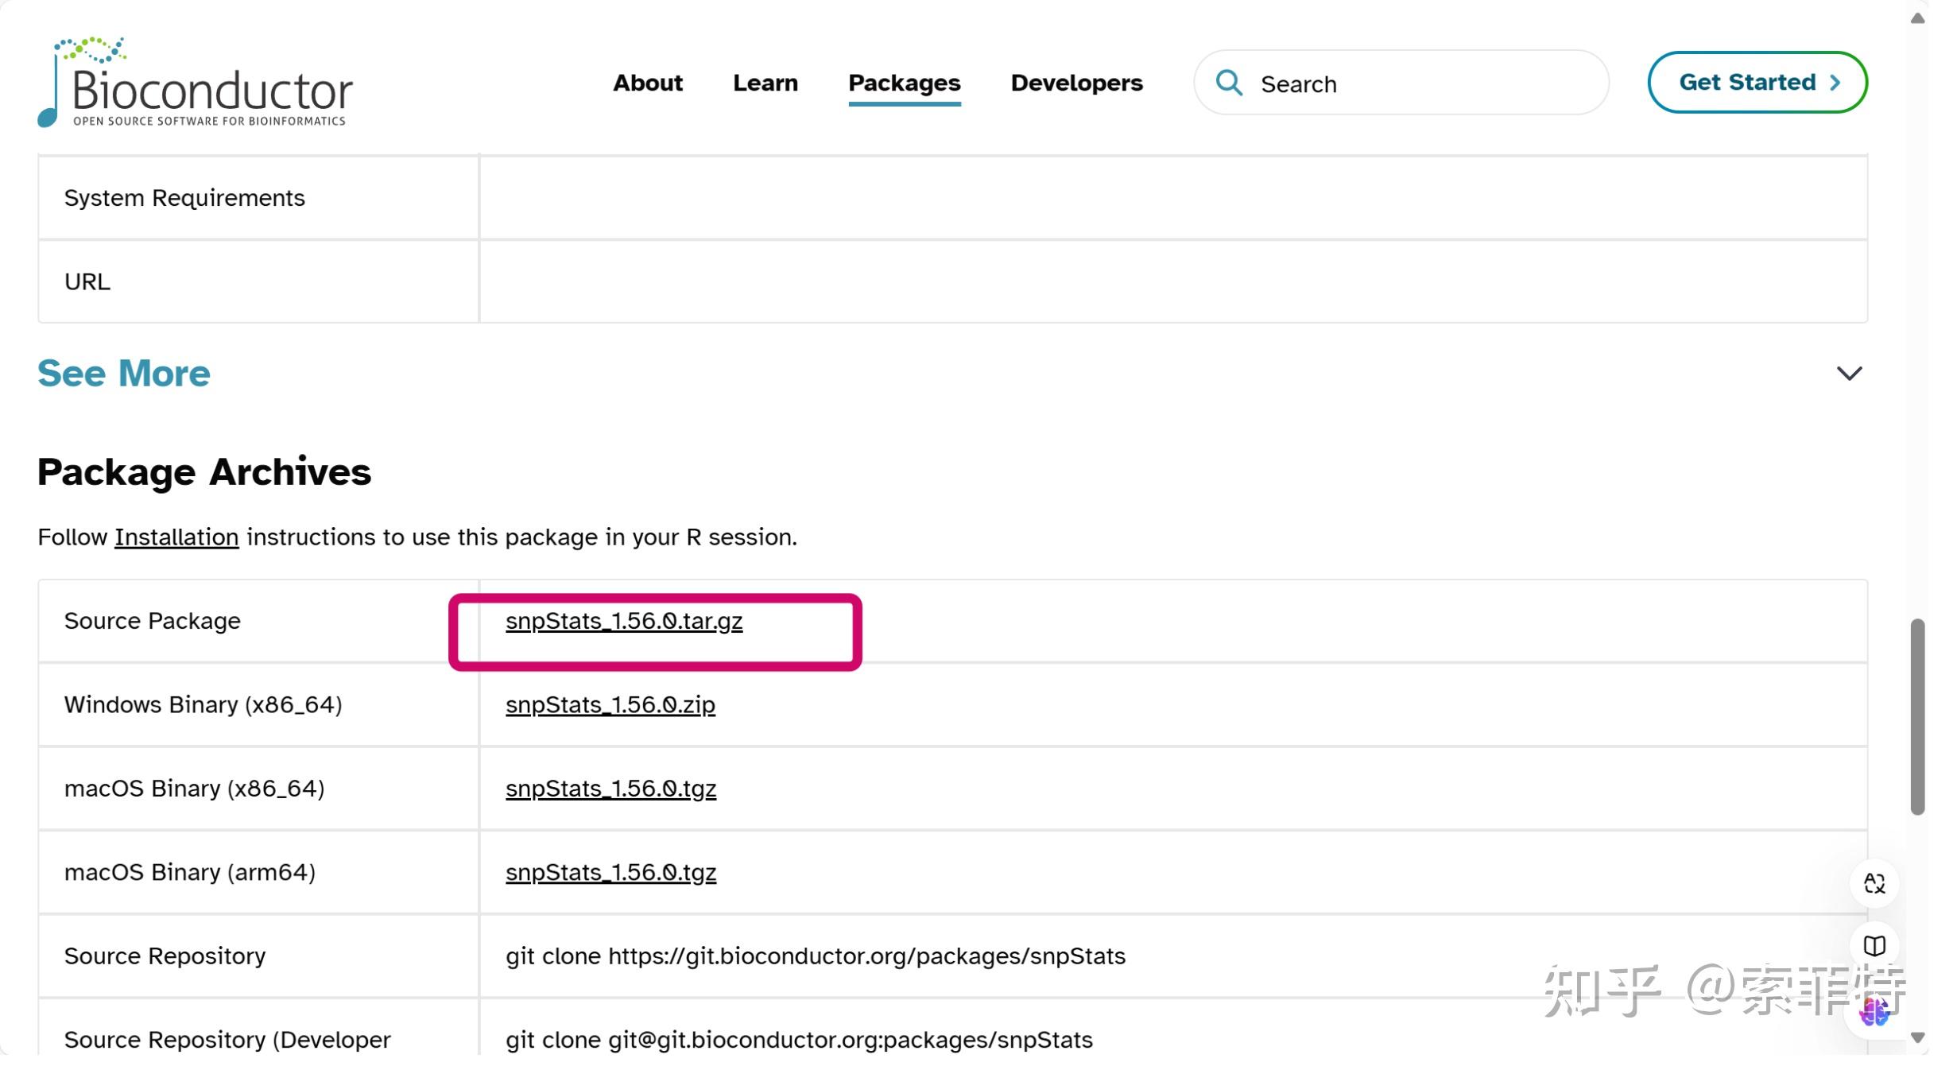The width and height of the screenshot is (1957, 1070).
Task: Download macOS x86_64 binary tgz file
Action: (x=610, y=789)
